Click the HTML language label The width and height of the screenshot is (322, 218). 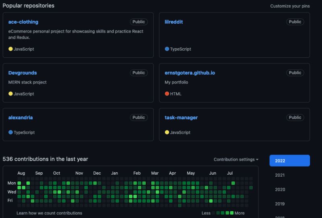coord(175,94)
